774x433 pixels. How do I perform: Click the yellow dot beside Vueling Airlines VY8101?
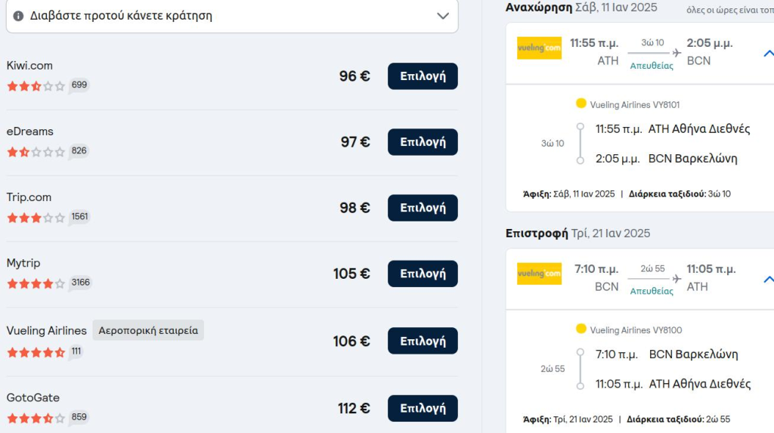[581, 104]
